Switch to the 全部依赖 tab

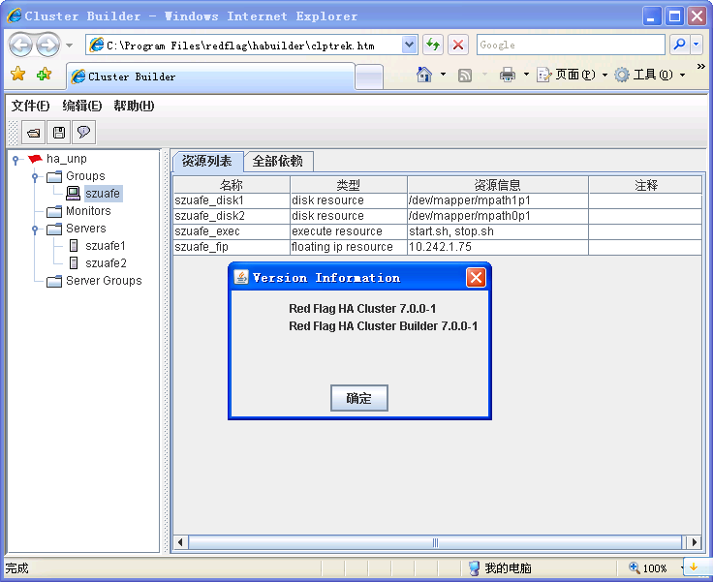point(277,162)
